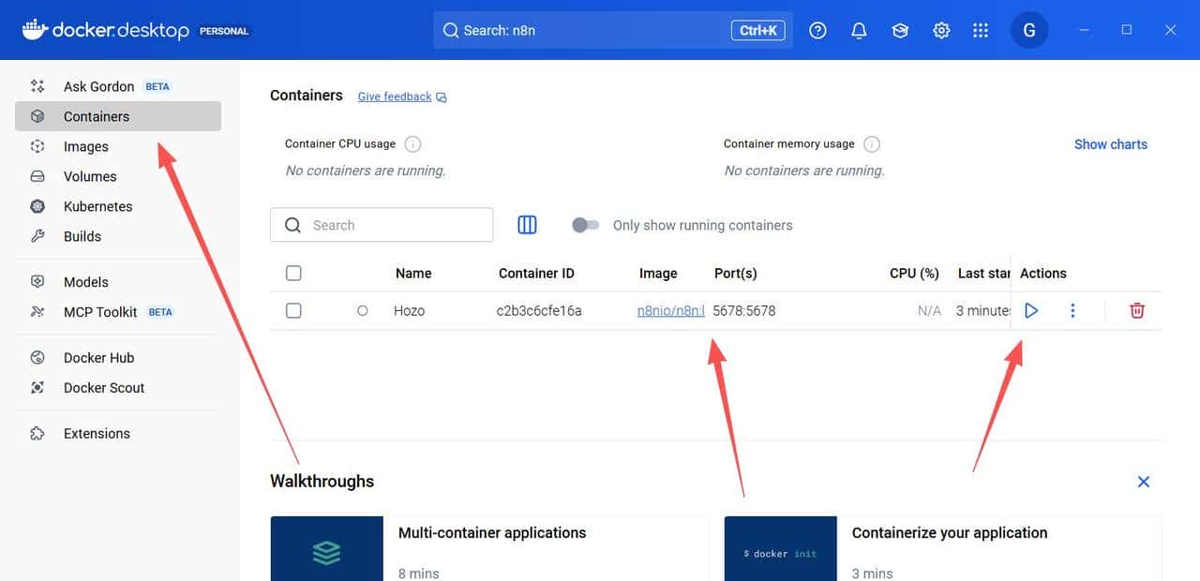Click the Show charts link
This screenshot has width=1200, height=581.
1110,144
